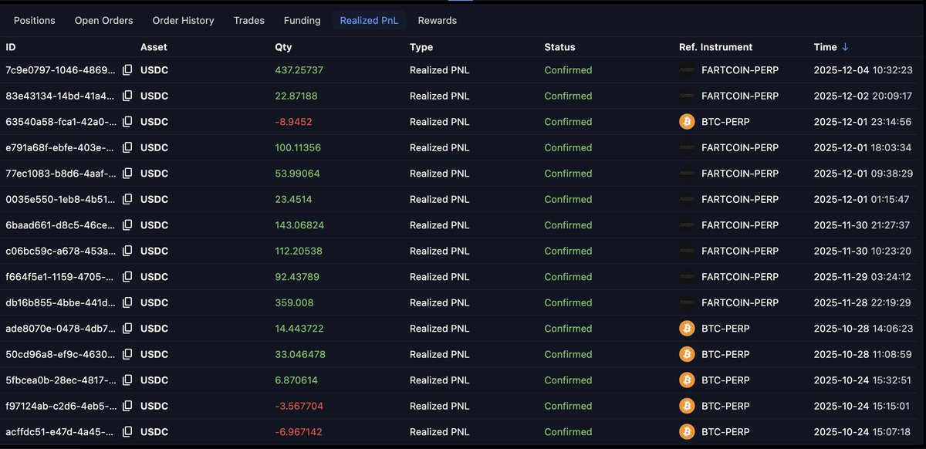Click the FARTCOIN icon in the 437.25737 row
The width and height of the screenshot is (926, 449).
(x=687, y=70)
